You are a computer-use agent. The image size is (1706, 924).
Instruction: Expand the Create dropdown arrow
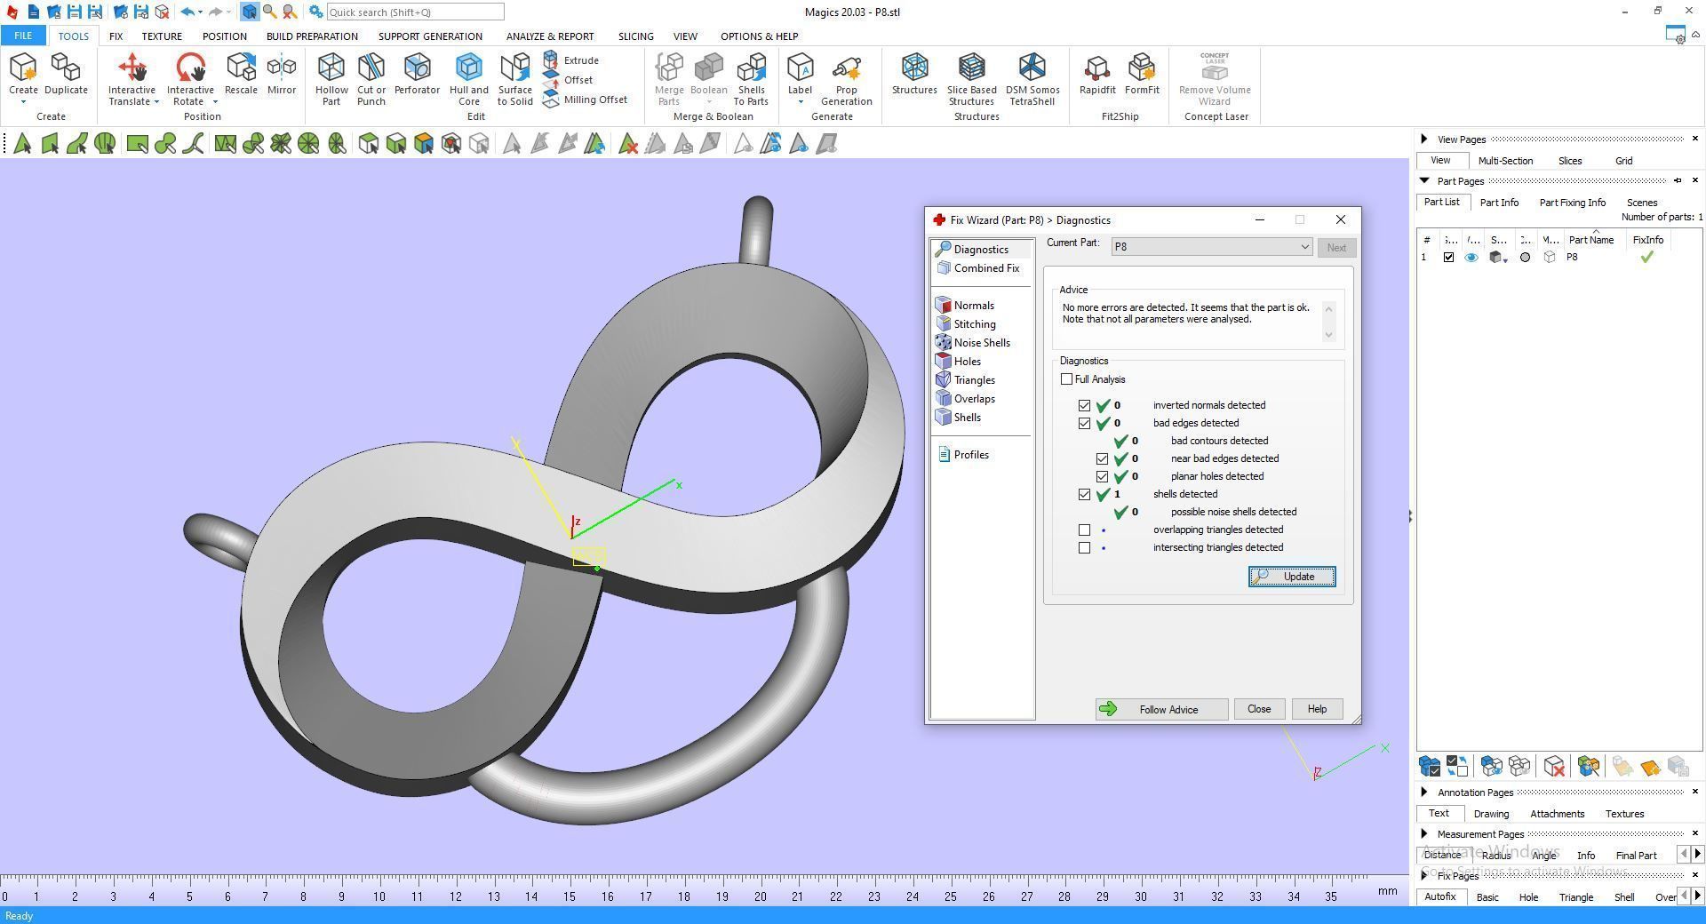tap(23, 102)
